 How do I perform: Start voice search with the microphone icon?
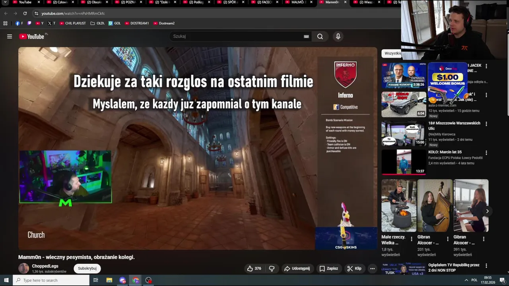tap(338, 37)
